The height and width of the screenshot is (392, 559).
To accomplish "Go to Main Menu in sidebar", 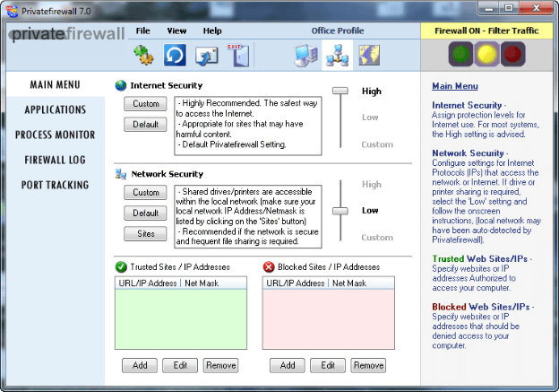I will 55,84.
